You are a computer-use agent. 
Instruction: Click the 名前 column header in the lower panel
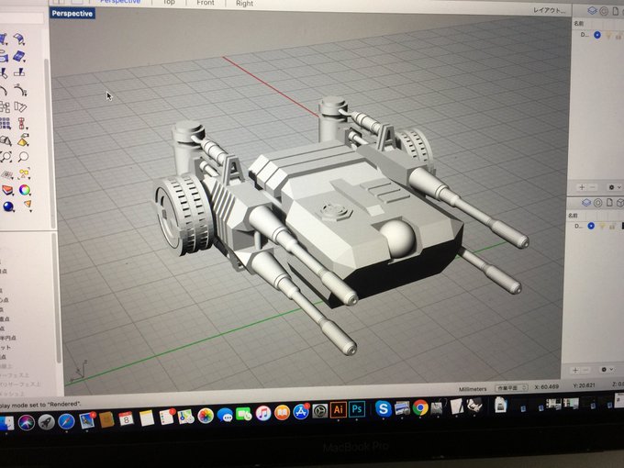click(x=573, y=216)
